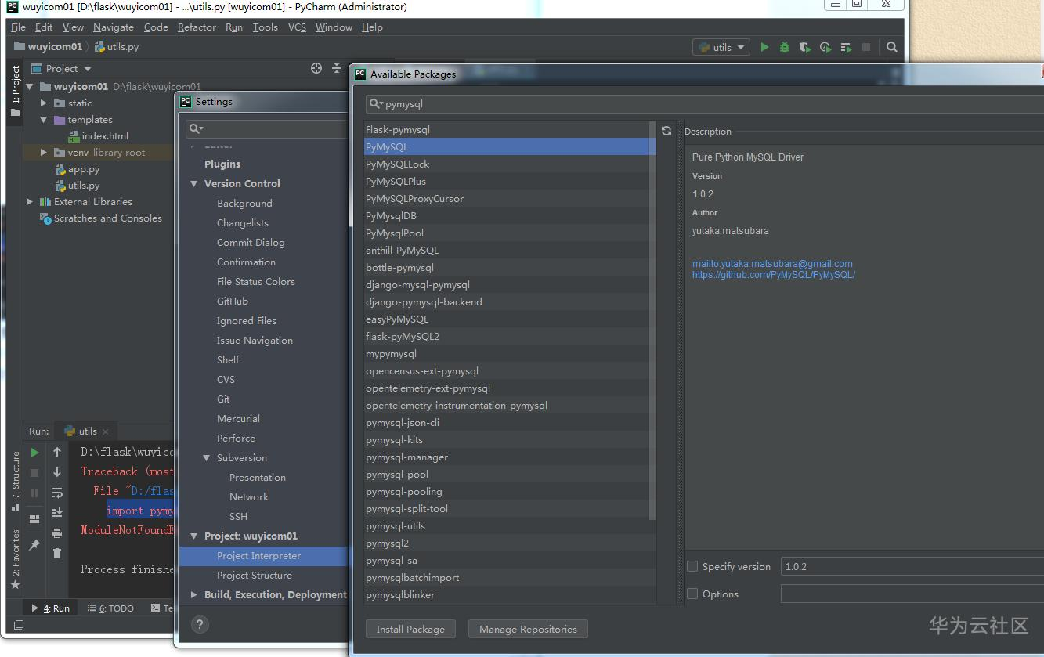The height and width of the screenshot is (657, 1044).
Task: Click the Run panel stop square
Action: pyautogui.click(x=34, y=473)
